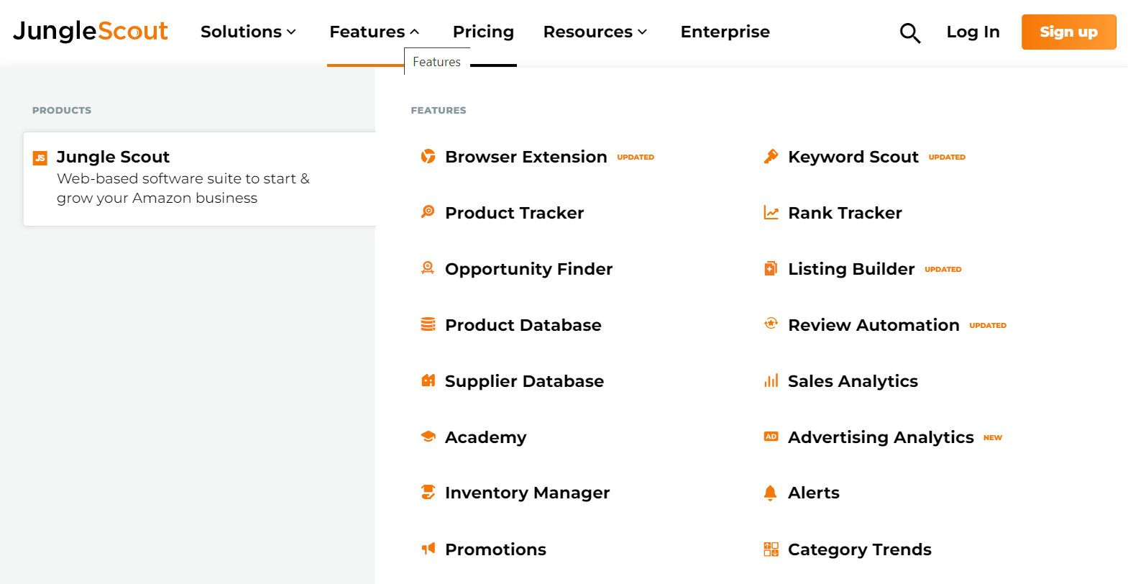This screenshot has width=1128, height=584.
Task: Go home via JungleScout logo
Action: click(x=91, y=31)
